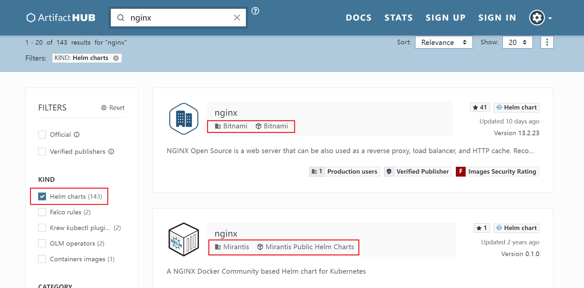Open the Bitnami repository link
The image size is (584, 288).
pos(272,126)
